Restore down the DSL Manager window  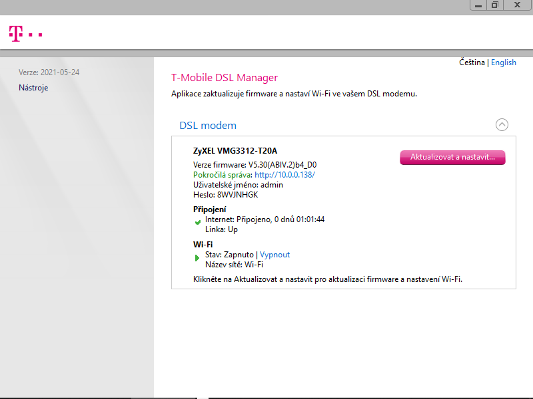pos(495,5)
